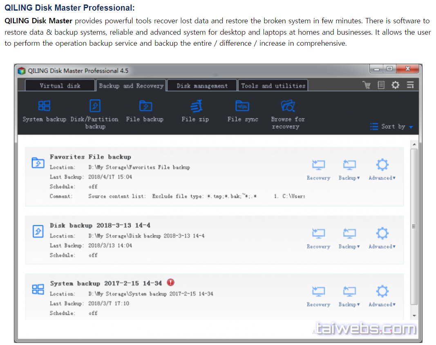Open Disk/Partition backup tool

95,114
